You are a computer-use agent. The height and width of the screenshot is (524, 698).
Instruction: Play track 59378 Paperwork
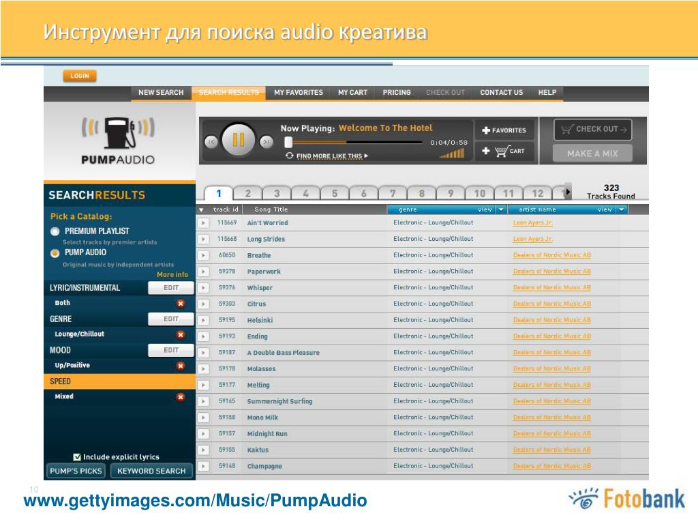pos(203,272)
